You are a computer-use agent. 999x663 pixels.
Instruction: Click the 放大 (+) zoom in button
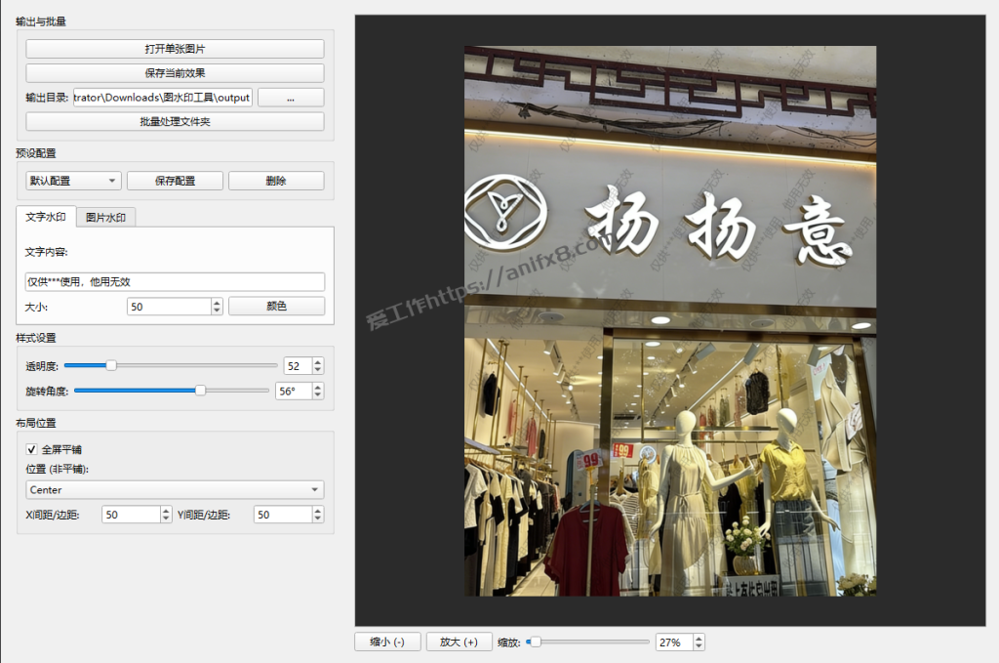click(459, 642)
